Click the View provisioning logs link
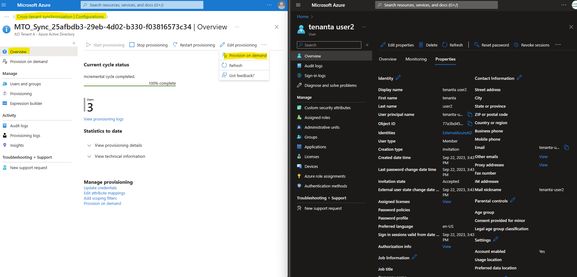 (104, 119)
